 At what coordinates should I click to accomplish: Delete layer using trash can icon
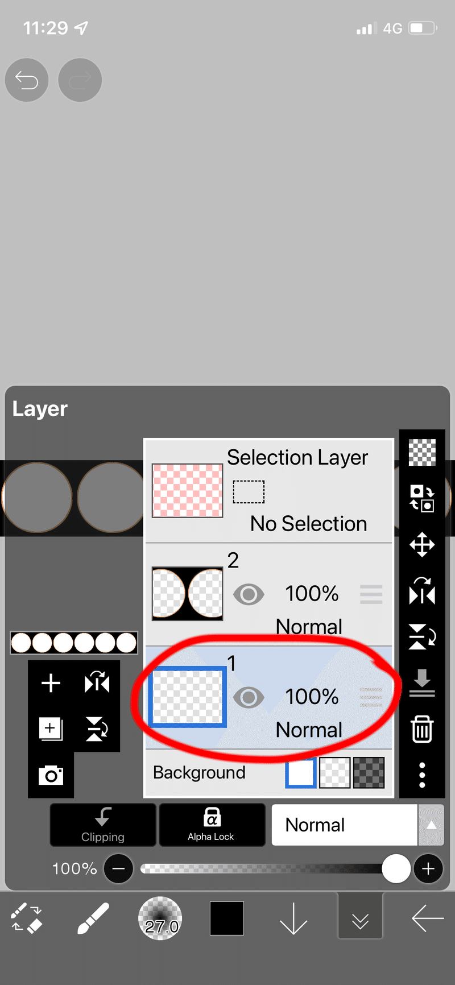click(x=422, y=729)
